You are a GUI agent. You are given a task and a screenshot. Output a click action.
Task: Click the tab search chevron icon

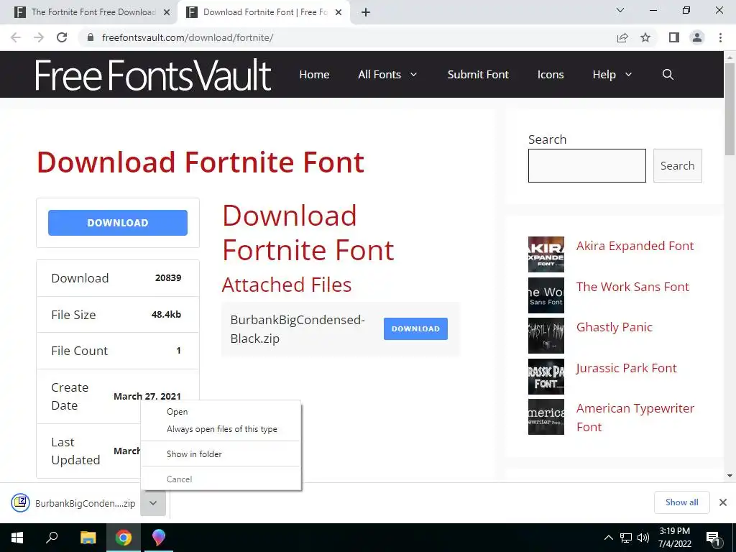620,10
